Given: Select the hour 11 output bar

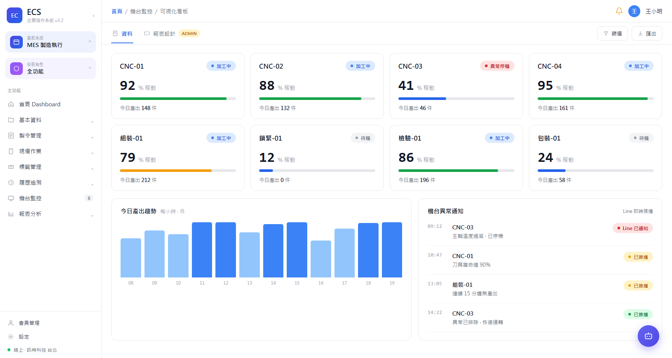Looking at the screenshot, I should pos(202,250).
